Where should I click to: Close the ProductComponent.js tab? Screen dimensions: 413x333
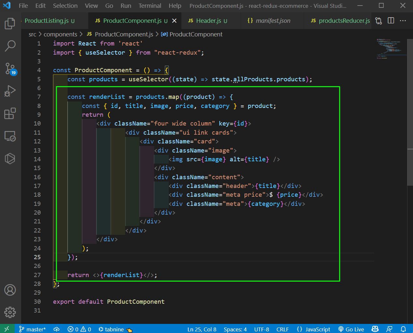click(x=174, y=21)
